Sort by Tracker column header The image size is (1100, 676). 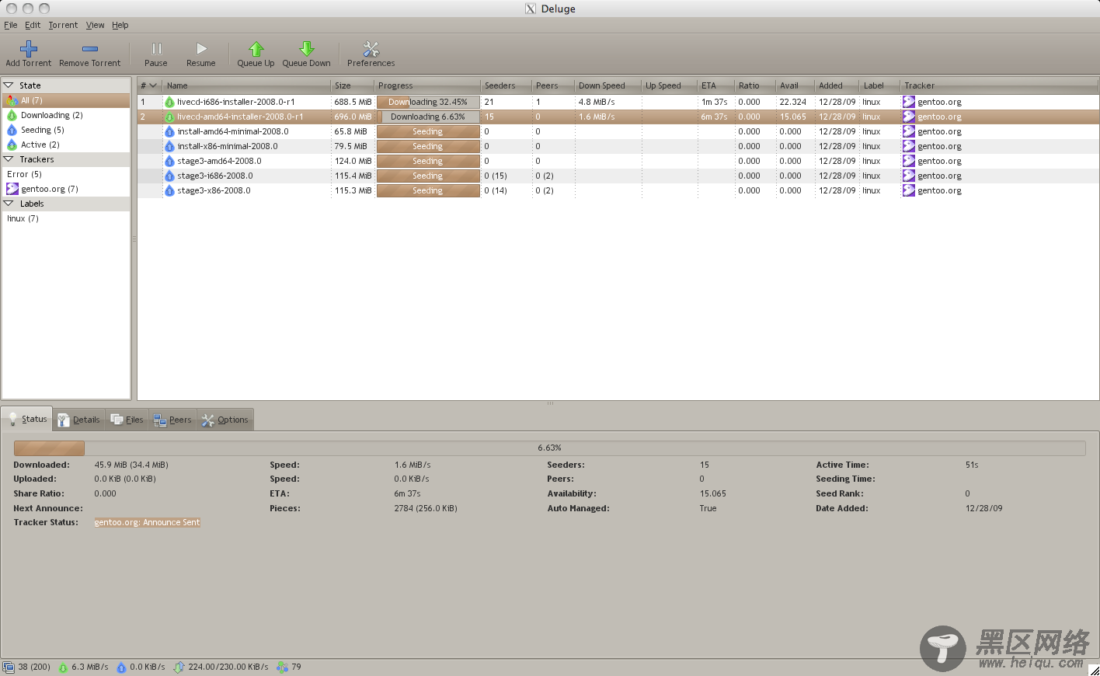tap(999, 85)
